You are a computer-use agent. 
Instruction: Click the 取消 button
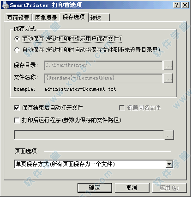132,188
